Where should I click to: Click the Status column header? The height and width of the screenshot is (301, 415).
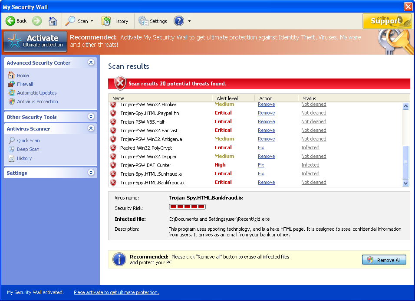(354, 98)
